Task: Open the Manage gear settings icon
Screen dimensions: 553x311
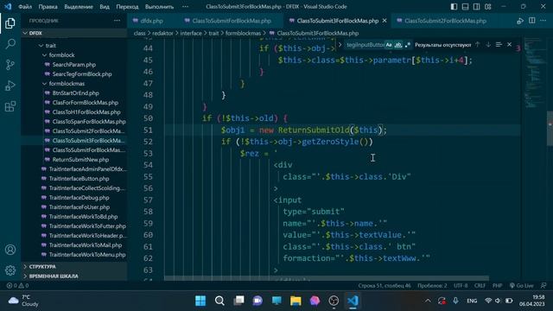Action: point(10,270)
